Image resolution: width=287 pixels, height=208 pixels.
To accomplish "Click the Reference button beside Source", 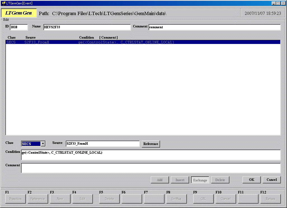I will [150, 144].
